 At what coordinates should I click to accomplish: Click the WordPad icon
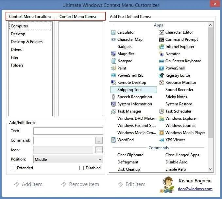[113, 140]
